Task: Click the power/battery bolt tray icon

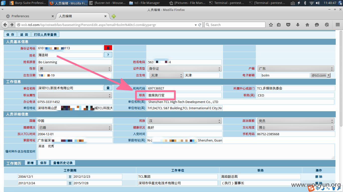Action: (299, 3)
